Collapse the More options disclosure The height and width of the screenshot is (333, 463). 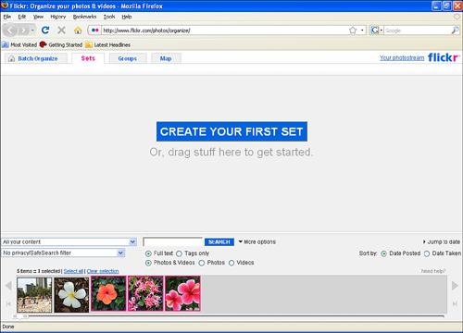257,241
